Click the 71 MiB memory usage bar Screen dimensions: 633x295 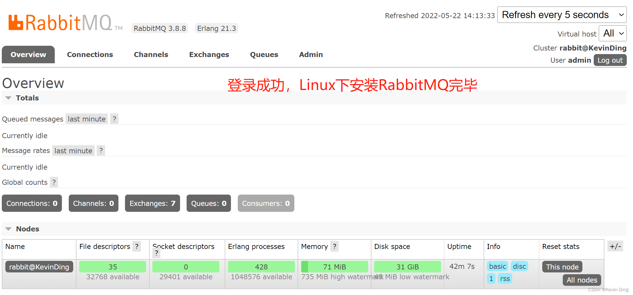point(335,267)
